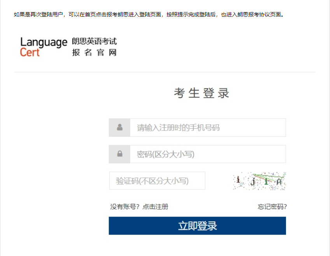Click the 忘记密码? link
This screenshot has width=330, height=256.
pyautogui.click(x=272, y=207)
